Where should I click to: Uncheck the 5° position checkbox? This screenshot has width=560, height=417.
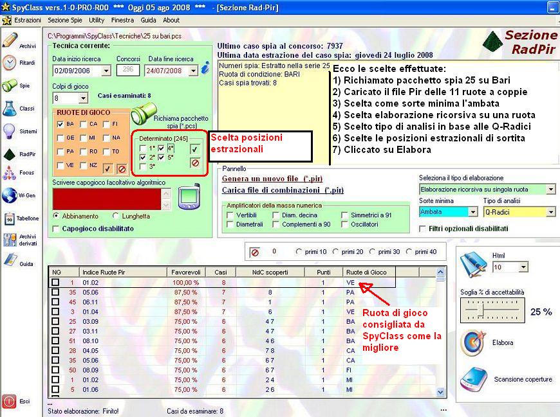click(x=161, y=157)
